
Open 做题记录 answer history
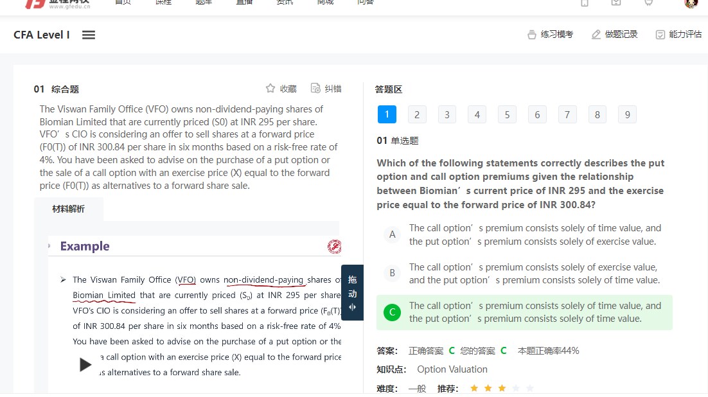[x=615, y=34]
